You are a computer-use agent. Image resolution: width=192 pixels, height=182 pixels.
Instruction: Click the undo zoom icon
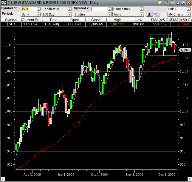pyautogui.click(x=157, y=14)
